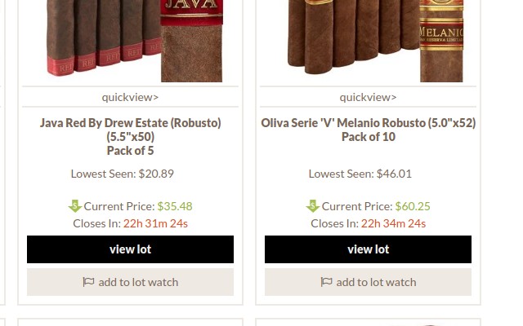The width and height of the screenshot is (523, 326).
Task: Select the $60.25 current price text
Action: point(413,206)
